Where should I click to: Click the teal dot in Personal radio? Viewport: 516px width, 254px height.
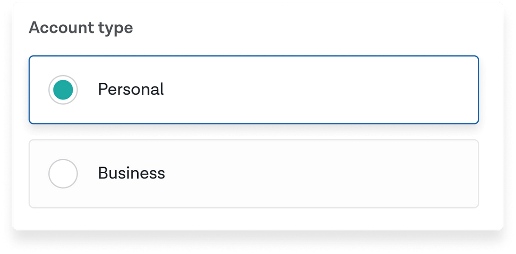pos(63,90)
